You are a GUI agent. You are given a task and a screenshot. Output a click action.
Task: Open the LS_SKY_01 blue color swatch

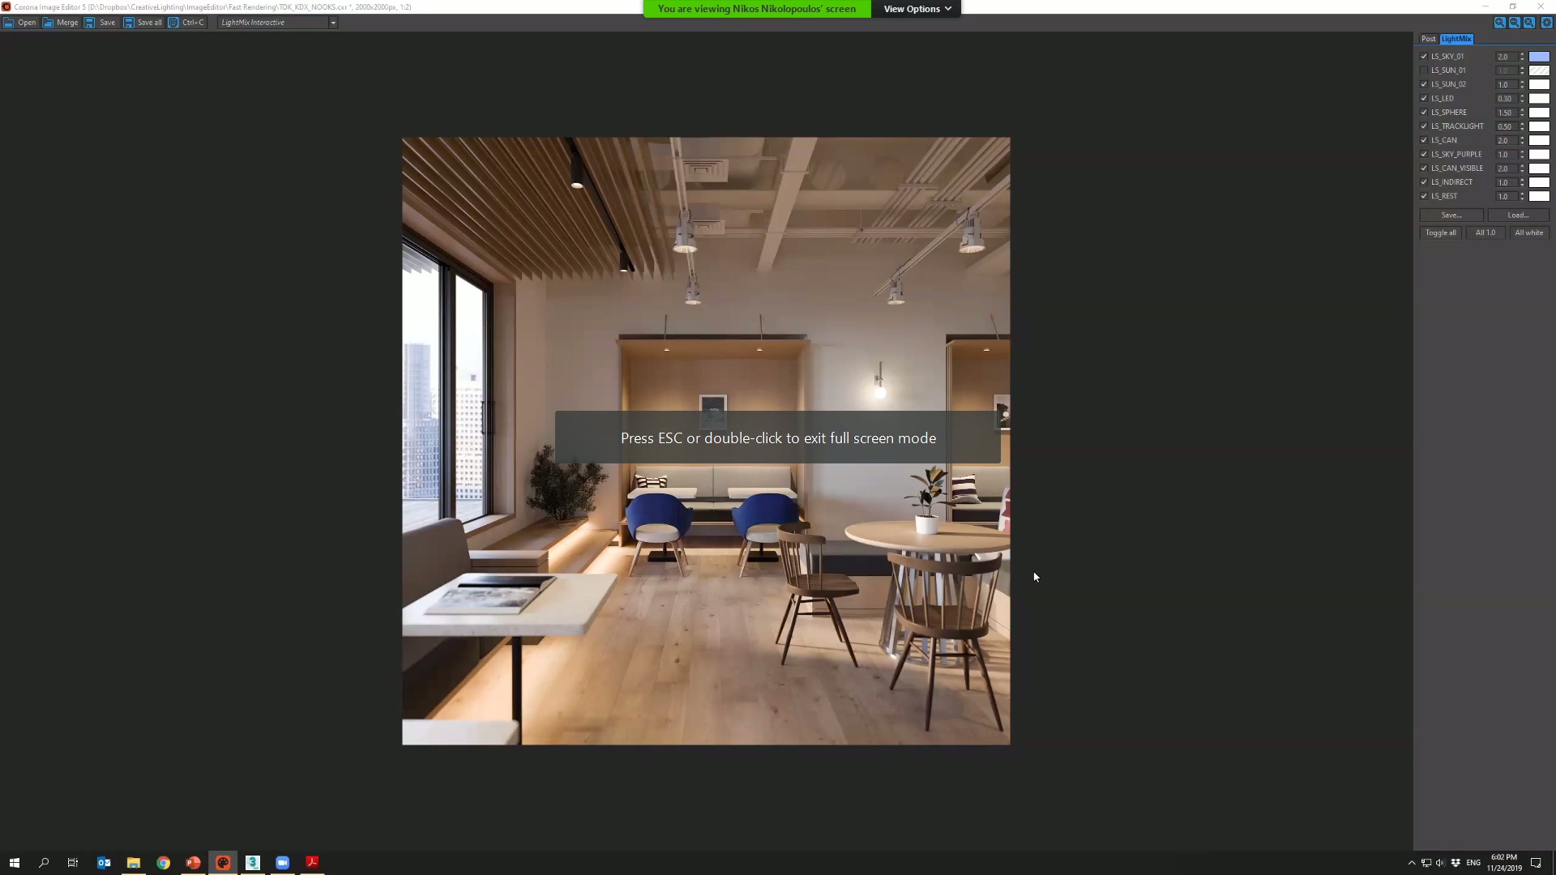tap(1539, 57)
